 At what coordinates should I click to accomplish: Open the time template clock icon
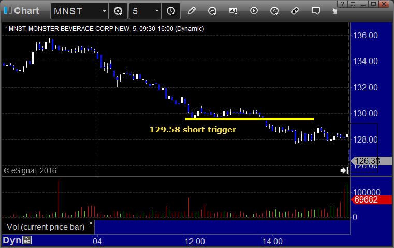pos(171,11)
